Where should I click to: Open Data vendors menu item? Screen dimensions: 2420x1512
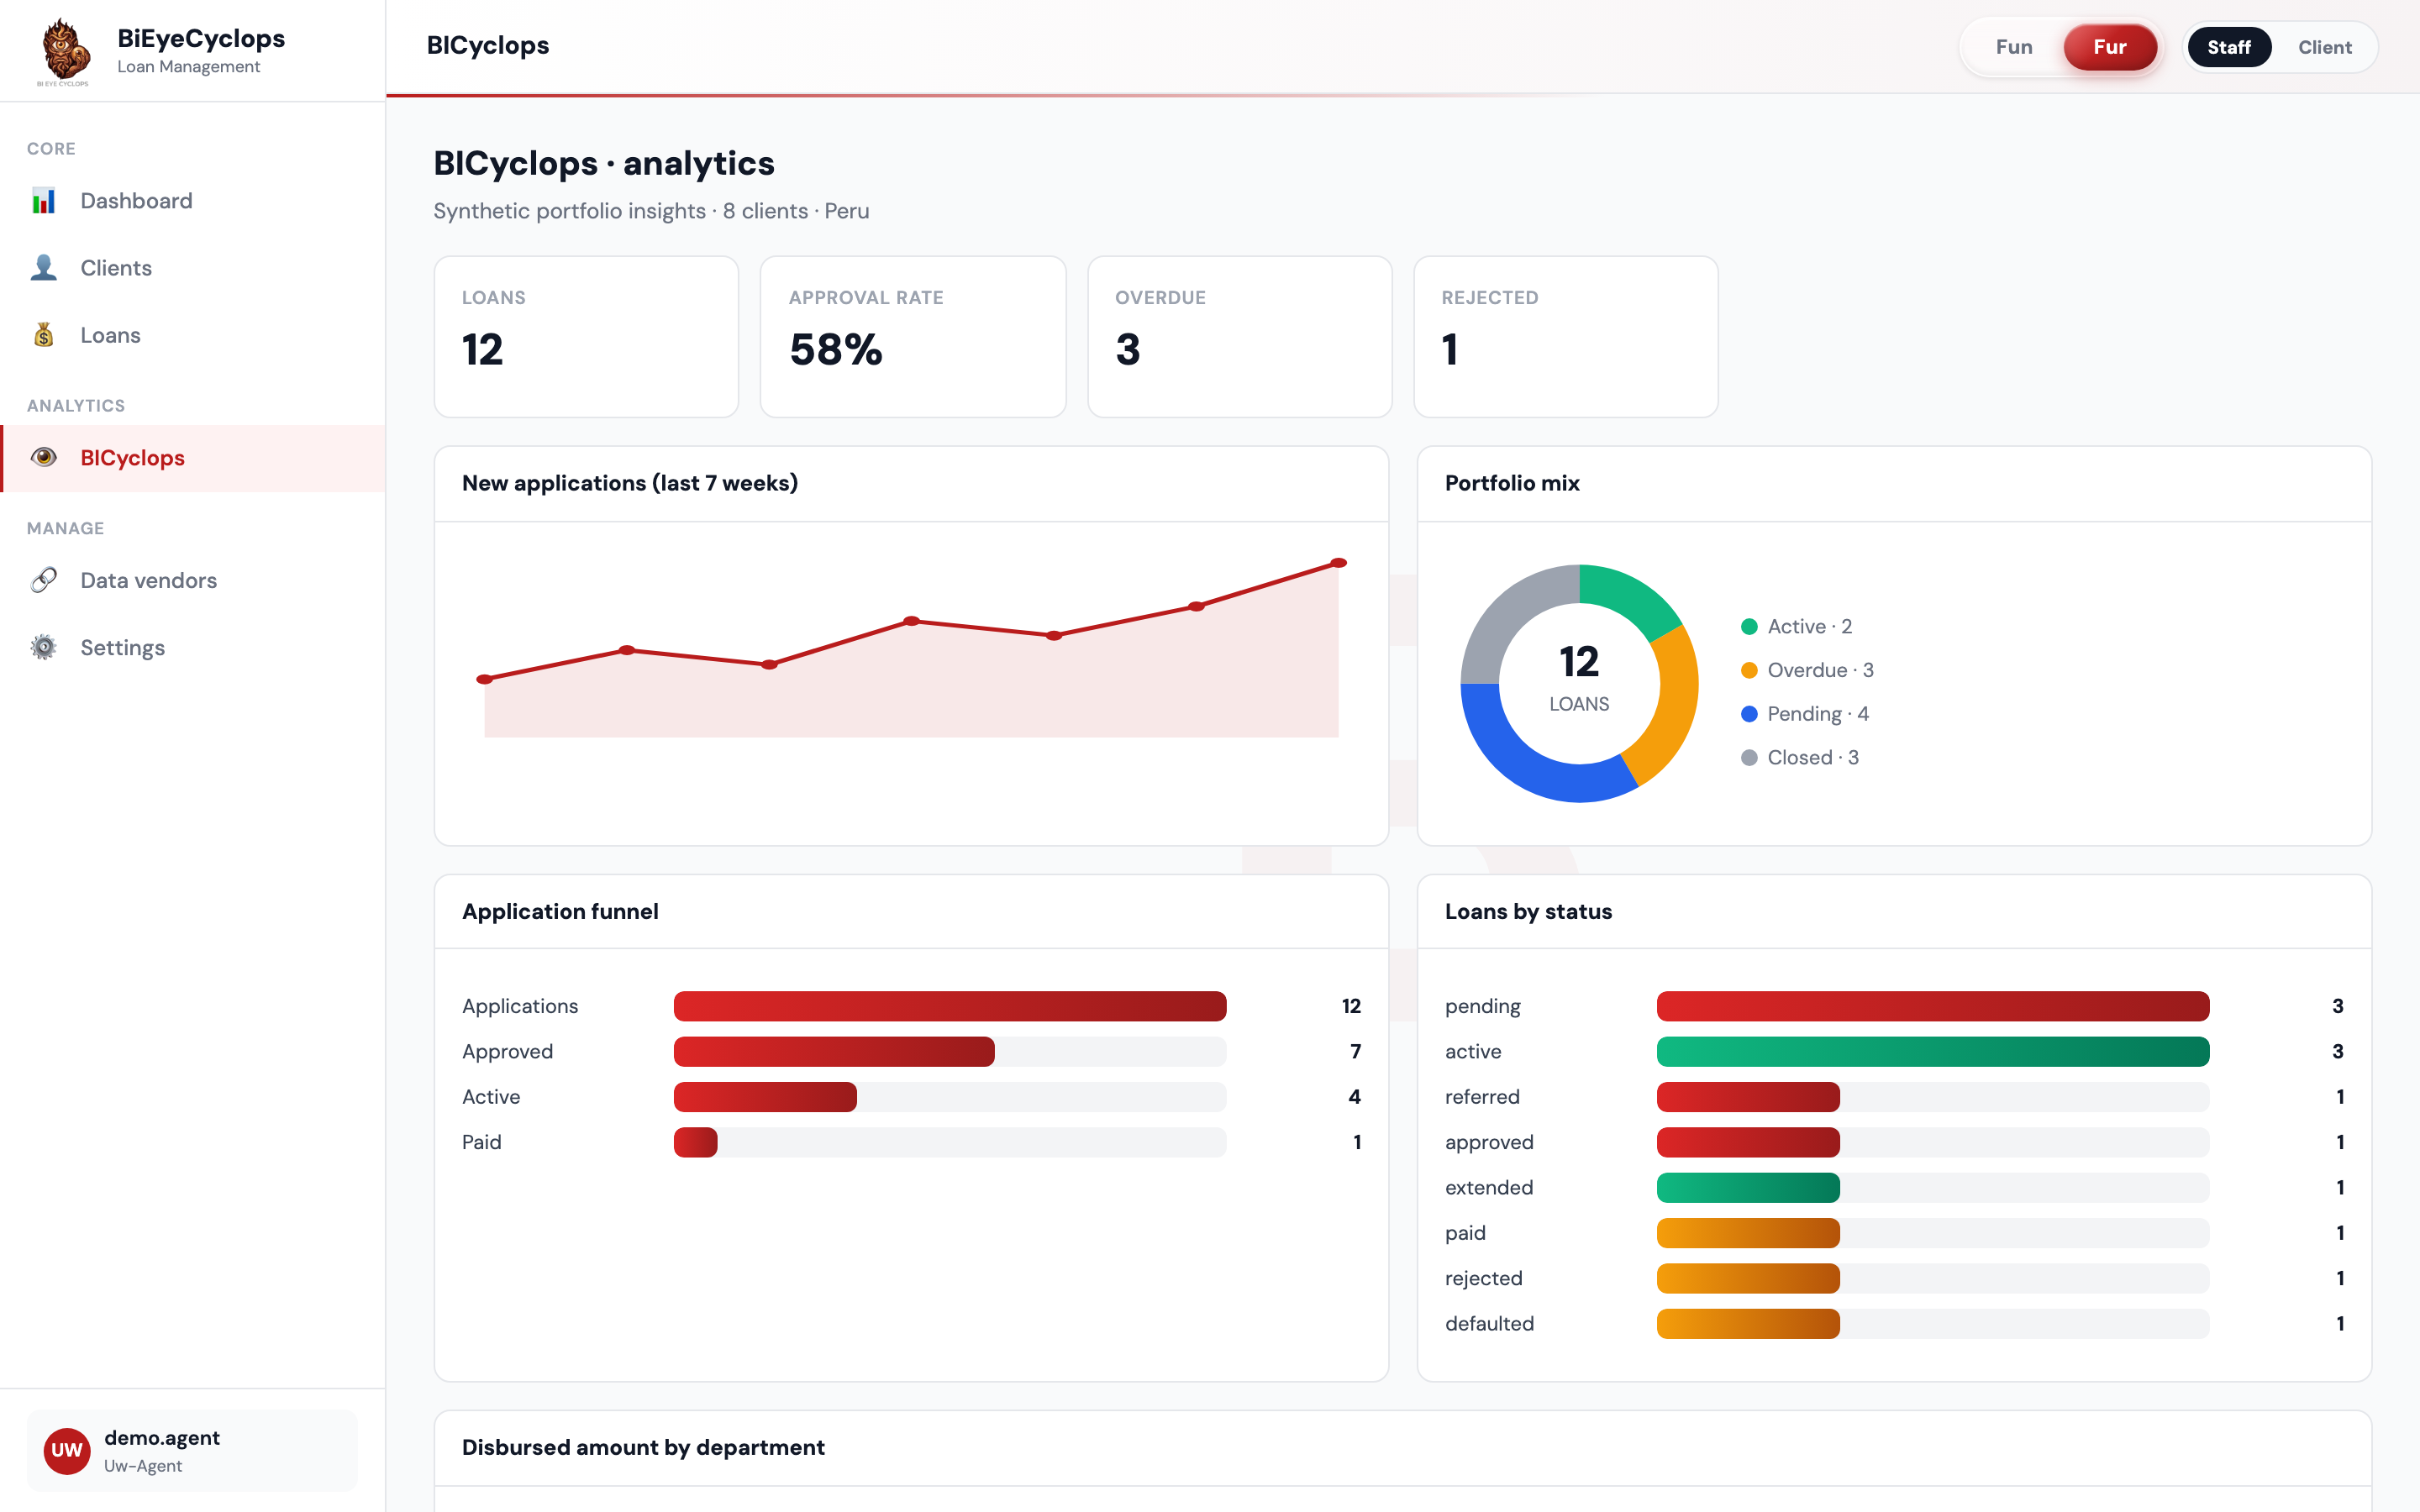click(193, 580)
